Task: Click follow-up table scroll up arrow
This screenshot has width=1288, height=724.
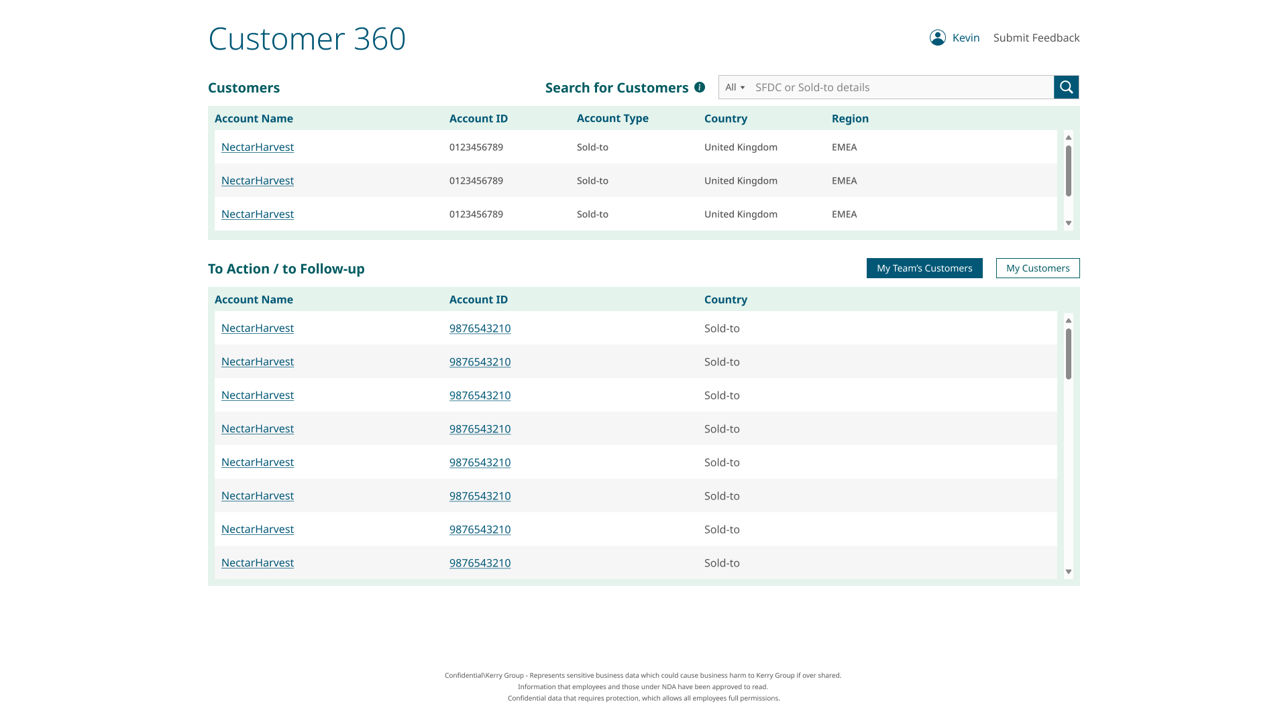Action: click(x=1069, y=320)
